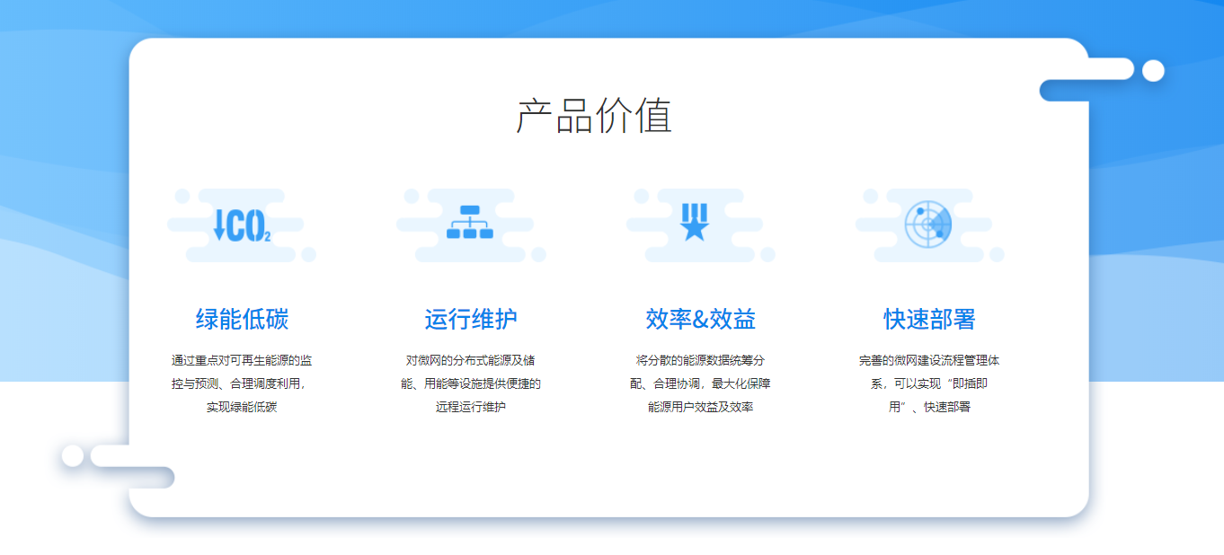Click the CO2 reduction icon

tap(242, 225)
